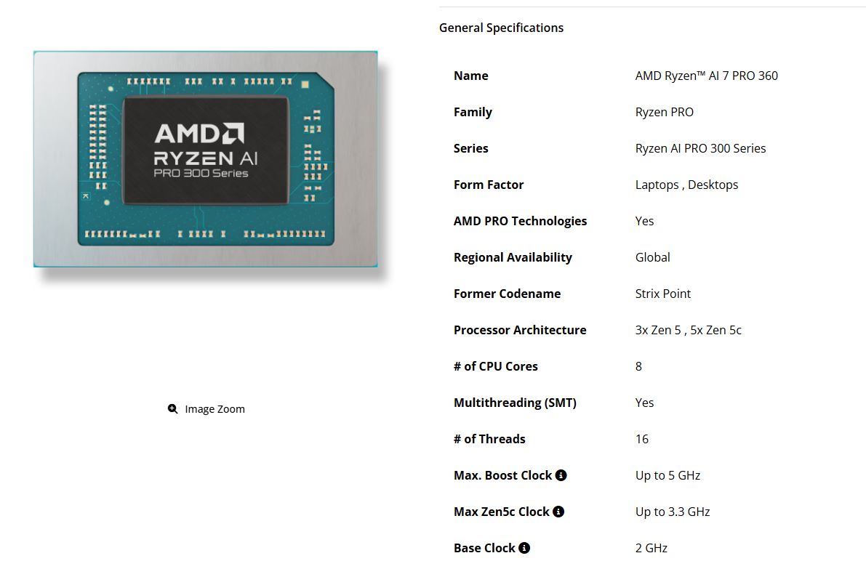Click the red progress bar above the specs
Image resolution: width=866 pixels, height=569 pixels.
(x=652, y=5)
